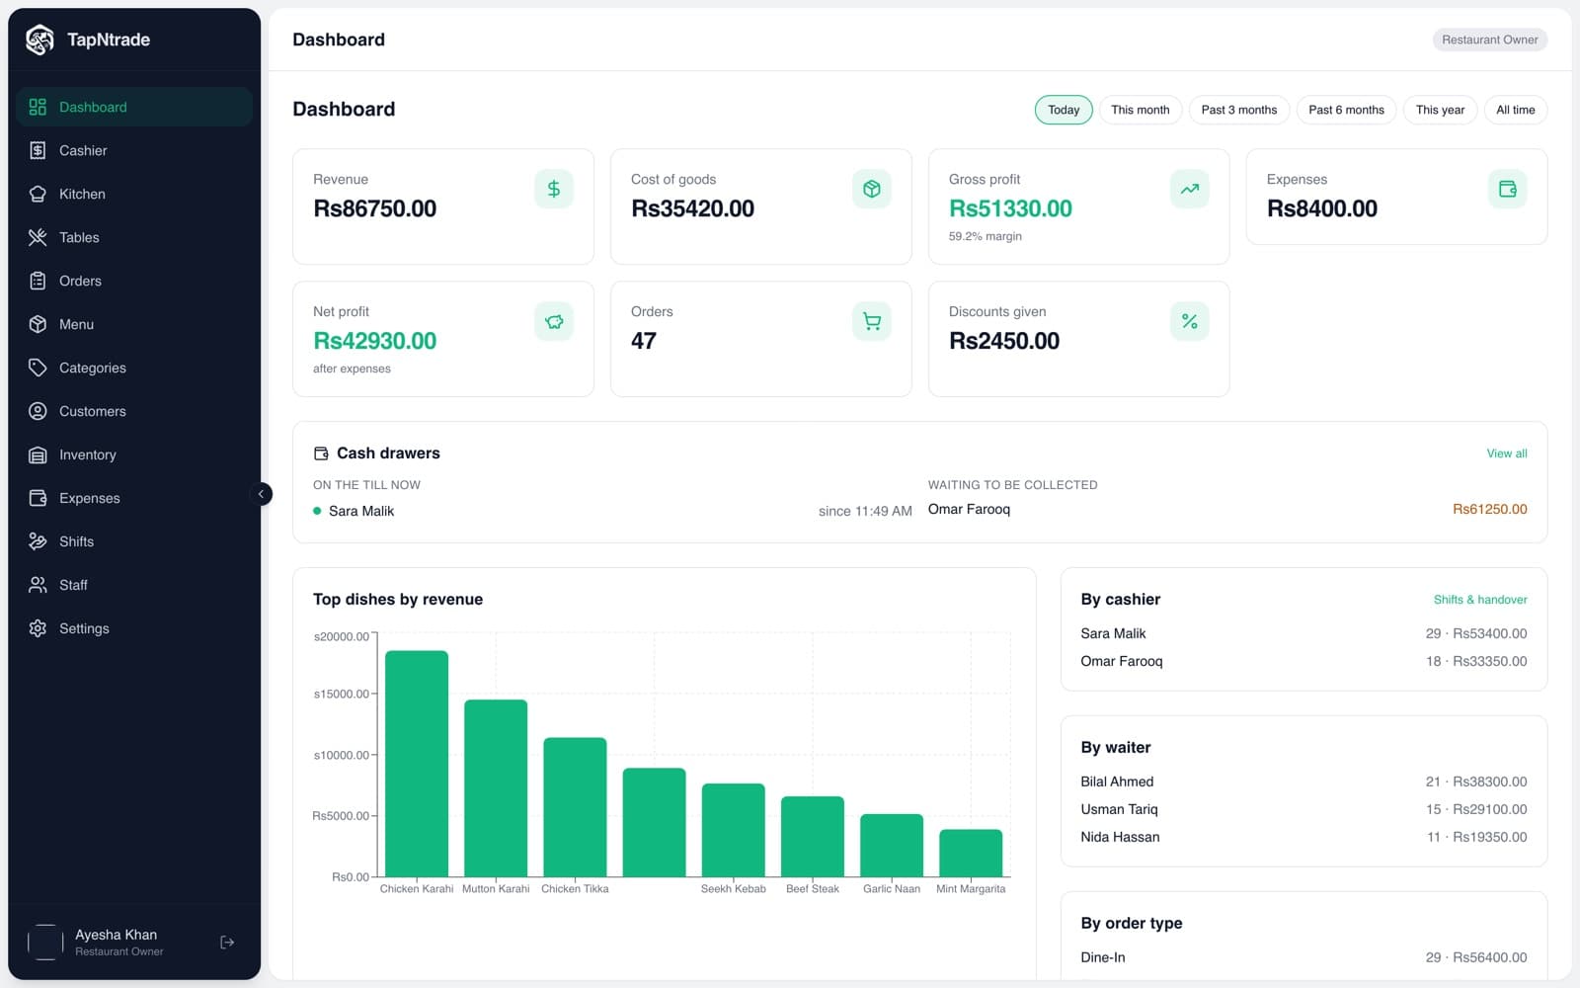Viewport: 1580px width, 988px height.
Task: Switch to This month filter
Action: pos(1140,110)
